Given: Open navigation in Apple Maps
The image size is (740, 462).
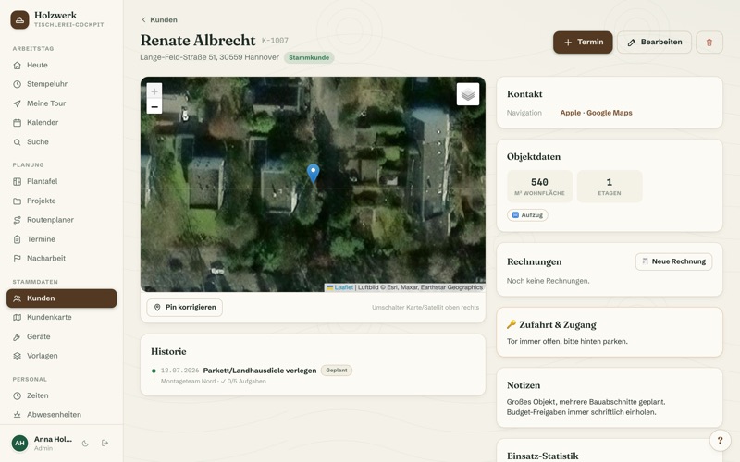Looking at the screenshot, I should click(570, 113).
